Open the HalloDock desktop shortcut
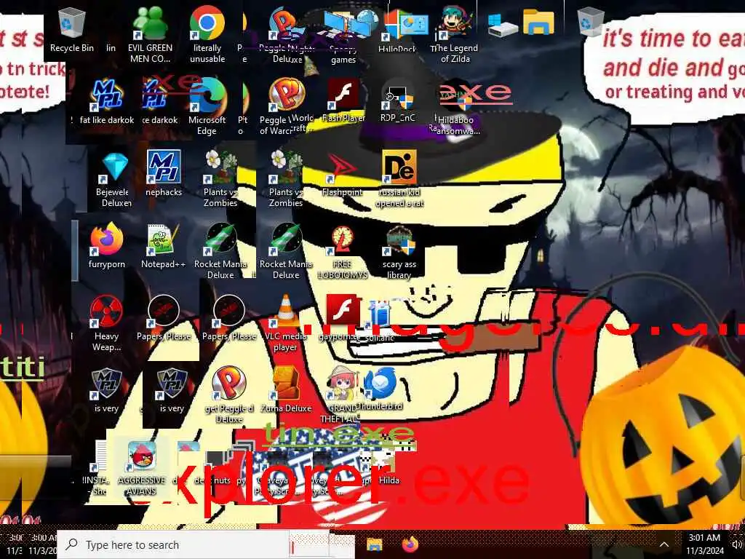Image resolution: width=745 pixels, height=559 pixels. pyautogui.click(x=398, y=31)
